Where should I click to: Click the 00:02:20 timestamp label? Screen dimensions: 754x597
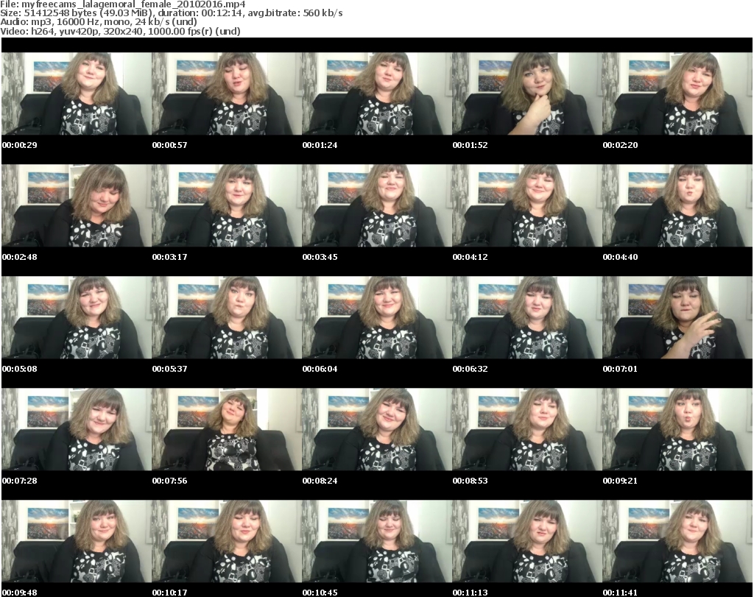tap(620, 145)
